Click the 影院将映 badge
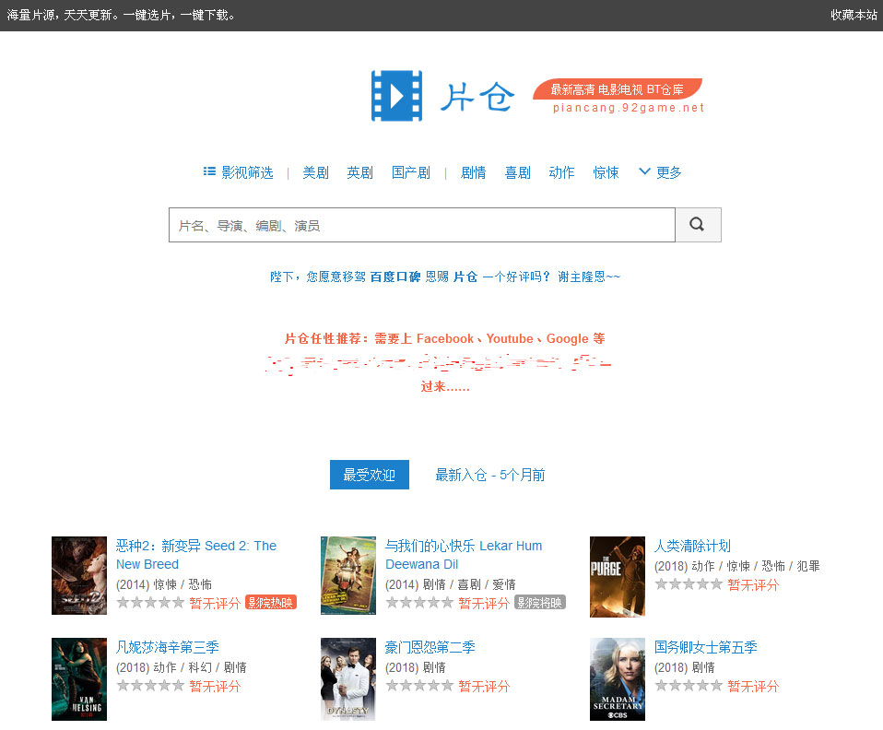 (540, 603)
